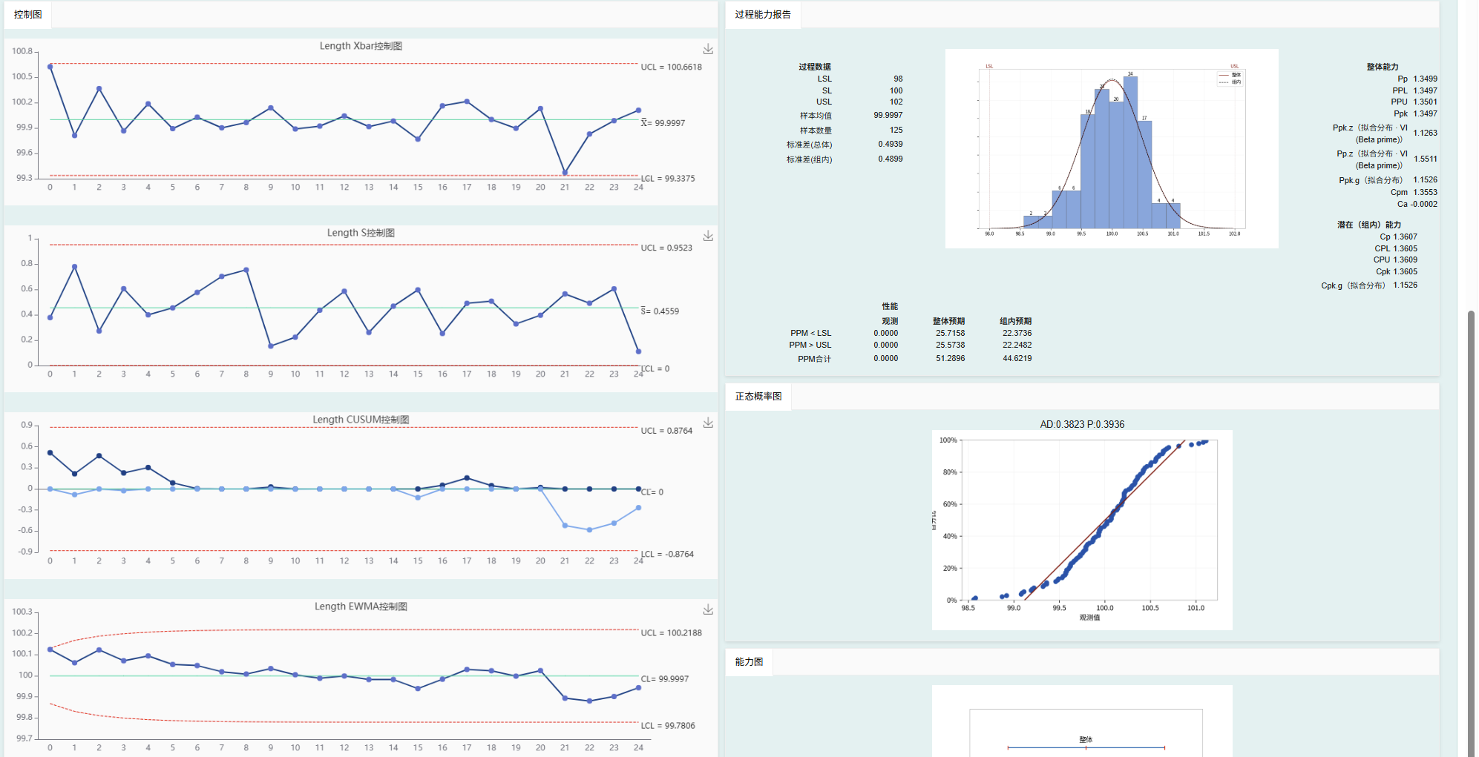The width and height of the screenshot is (1479, 757).
Task: Click the Length Xbar控制图 chart title
Action: click(x=361, y=46)
